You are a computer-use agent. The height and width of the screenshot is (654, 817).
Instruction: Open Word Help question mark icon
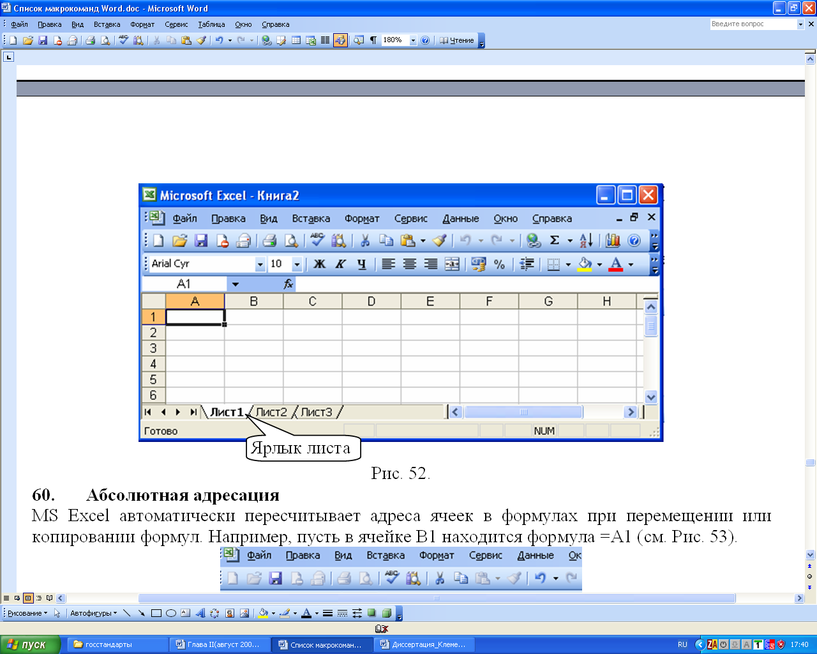click(425, 40)
